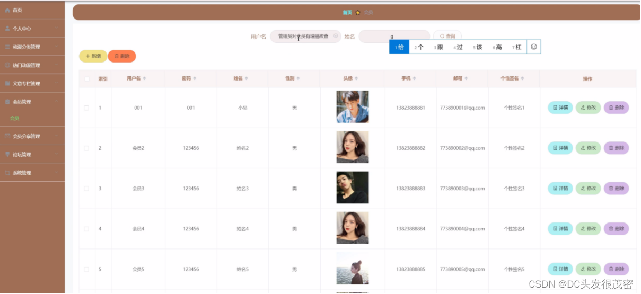641x294 pixels.
Task: Click purple 删除 for 会员4
Action: (x=617, y=229)
